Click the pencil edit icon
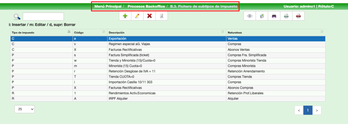 point(137,16)
